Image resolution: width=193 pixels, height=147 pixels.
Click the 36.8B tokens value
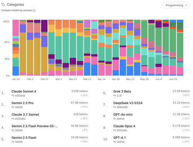point(79,126)
